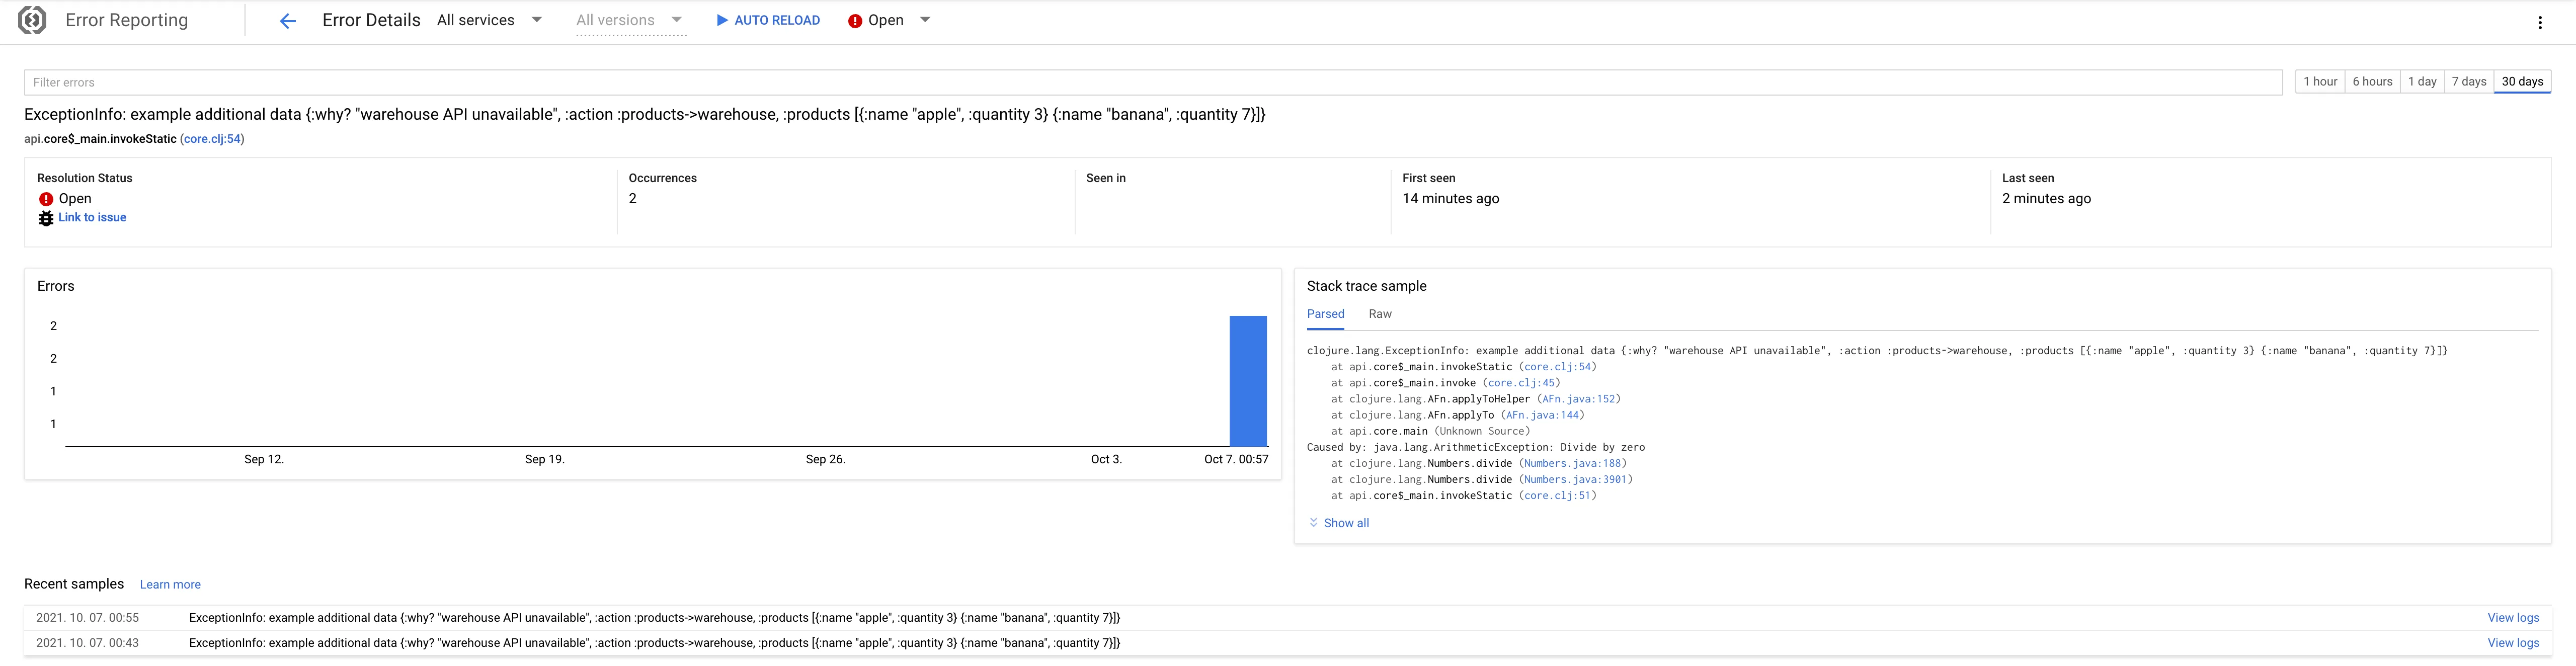This screenshot has width=2576, height=666.
Task: Open Numbers.java:3901 source link
Action: (1575, 479)
